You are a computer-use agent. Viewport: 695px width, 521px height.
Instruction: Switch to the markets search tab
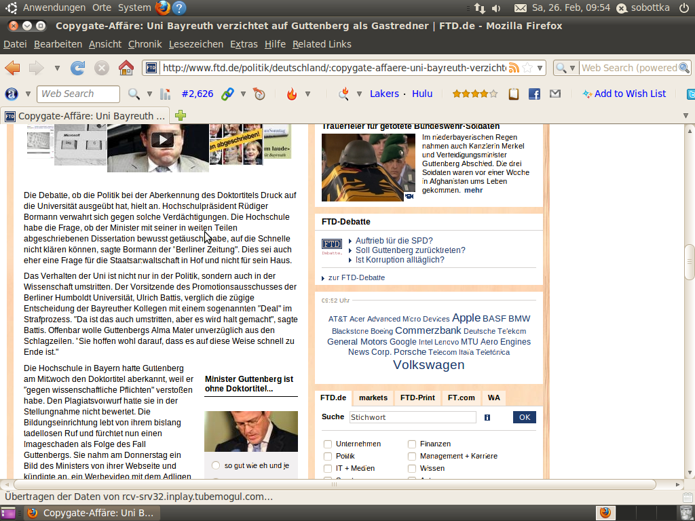point(373,398)
